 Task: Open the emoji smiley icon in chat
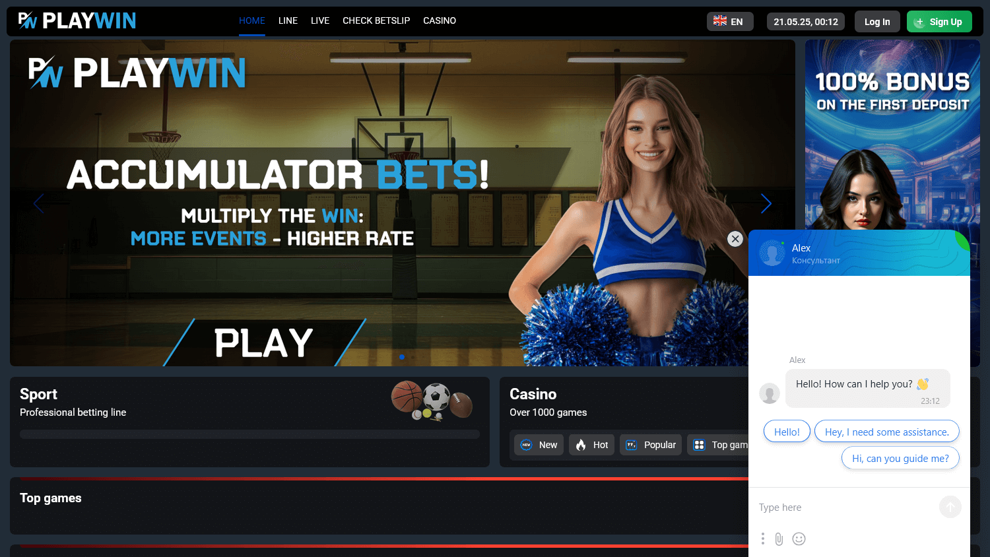pos(799,539)
